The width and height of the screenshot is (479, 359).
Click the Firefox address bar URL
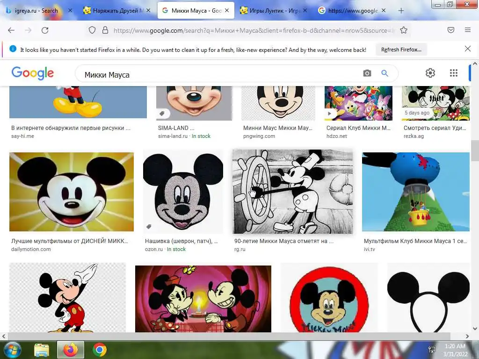[254, 30]
